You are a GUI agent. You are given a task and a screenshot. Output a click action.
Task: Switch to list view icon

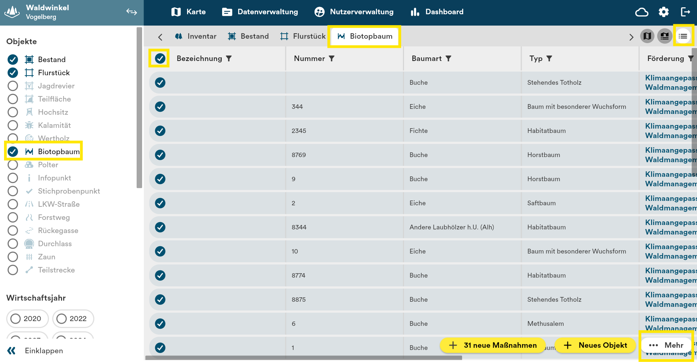pos(683,36)
